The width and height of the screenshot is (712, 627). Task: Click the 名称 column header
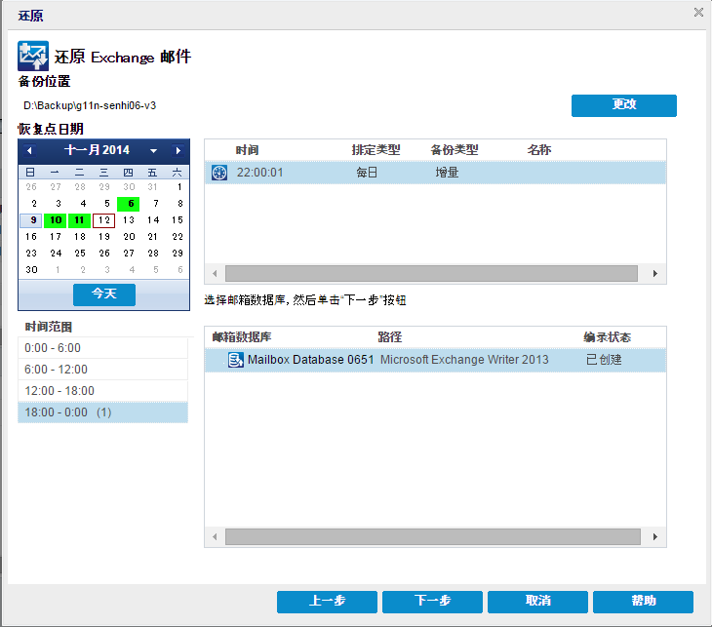[539, 150]
